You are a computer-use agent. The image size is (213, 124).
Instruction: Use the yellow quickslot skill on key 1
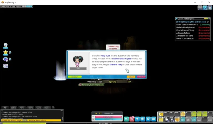183,114
